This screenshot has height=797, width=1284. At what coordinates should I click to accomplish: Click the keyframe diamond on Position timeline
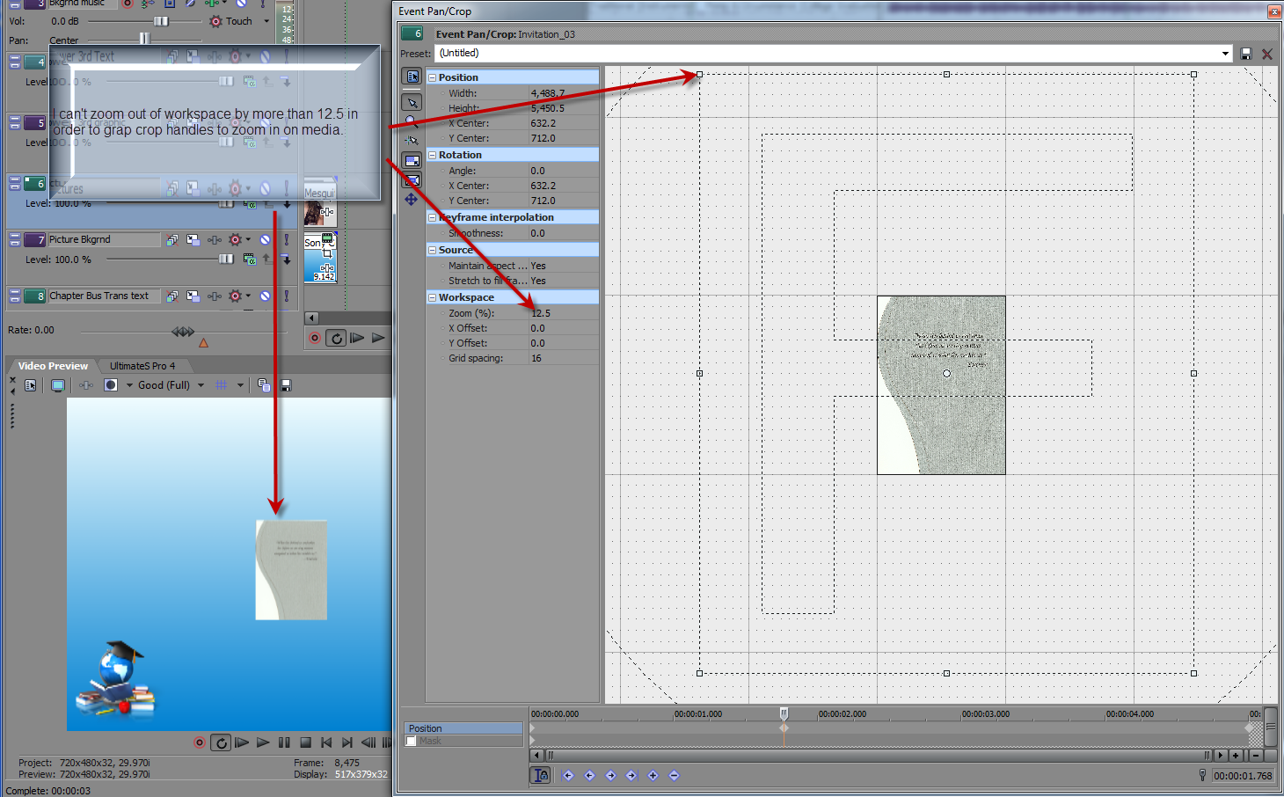pyautogui.click(x=784, y=728)
